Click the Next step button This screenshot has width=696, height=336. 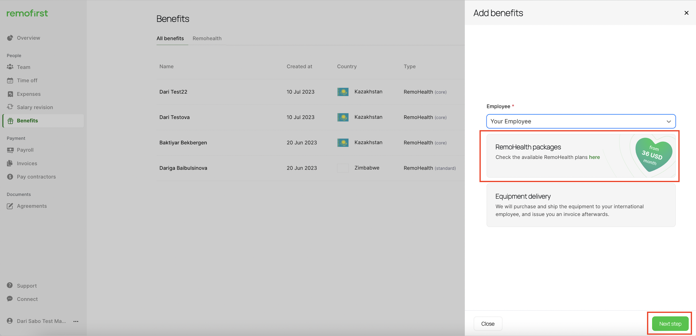click(670, 324)
